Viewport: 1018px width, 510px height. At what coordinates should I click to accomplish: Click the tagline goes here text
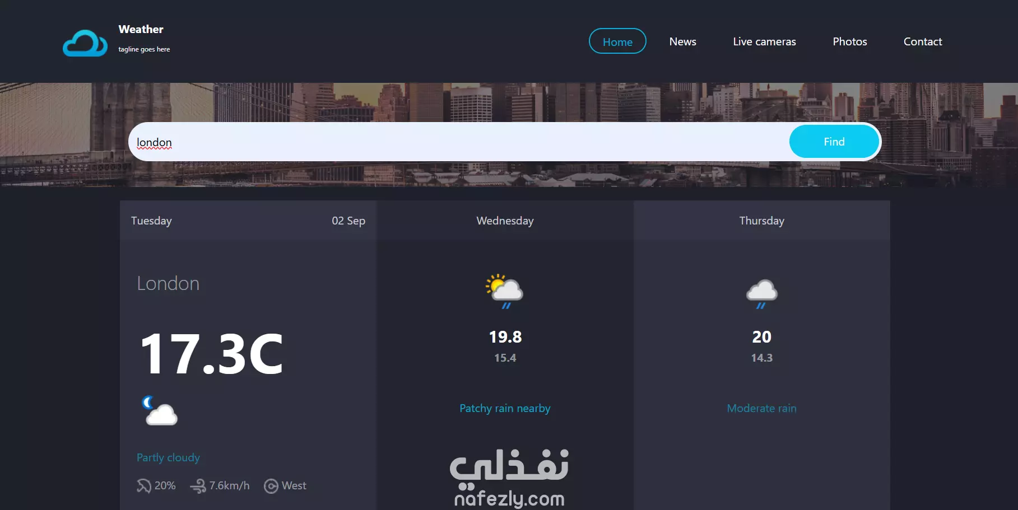144,49
